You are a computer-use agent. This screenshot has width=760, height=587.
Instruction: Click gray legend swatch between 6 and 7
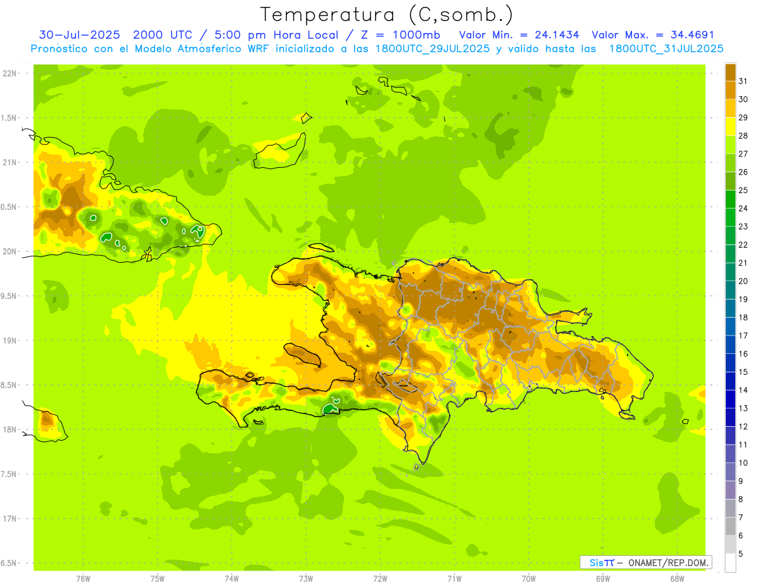tap(730, 526)
